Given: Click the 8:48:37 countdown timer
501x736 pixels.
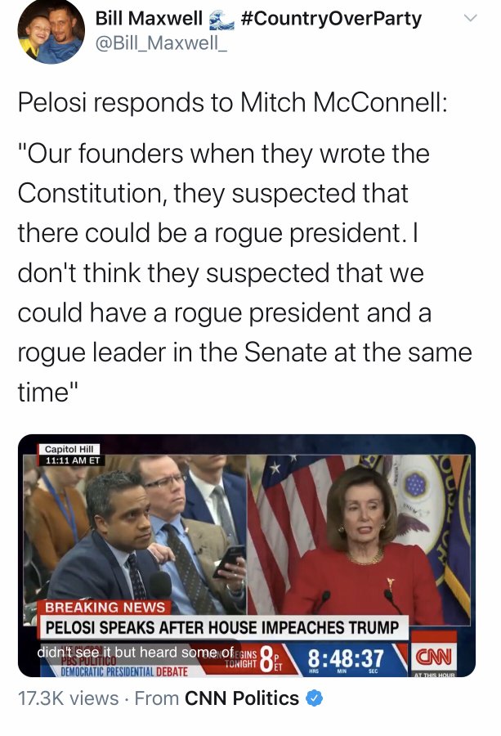Looking at the screenshot, I should pos(346,658).
